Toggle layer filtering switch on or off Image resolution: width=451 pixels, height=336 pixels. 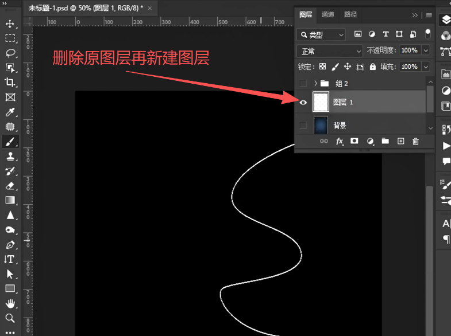(x=427, y=34)
